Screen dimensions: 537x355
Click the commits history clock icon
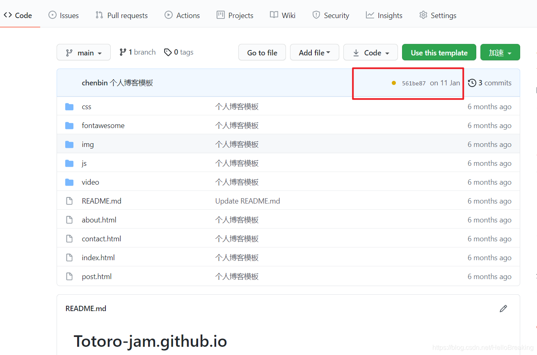pos(472,83)
